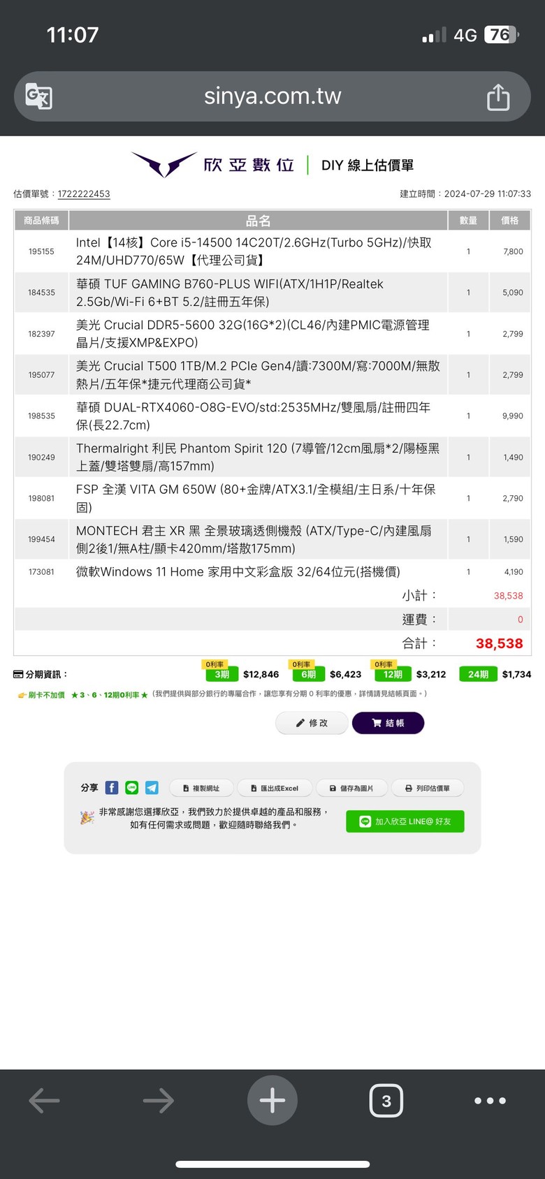Click the Intel Core i5-14500 product name
The height and width of the screenshot is (1179, 545).
(254, 251)
